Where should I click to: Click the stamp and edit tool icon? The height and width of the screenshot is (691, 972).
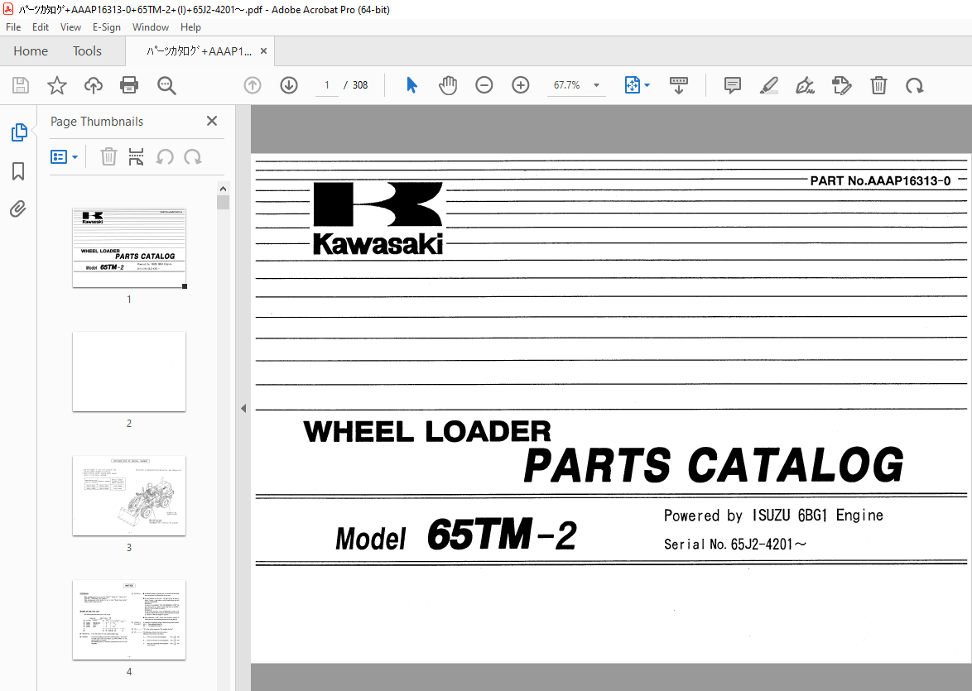(x=842, y=85)
